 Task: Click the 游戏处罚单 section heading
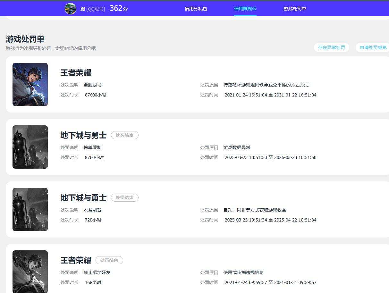pos(25,39)
